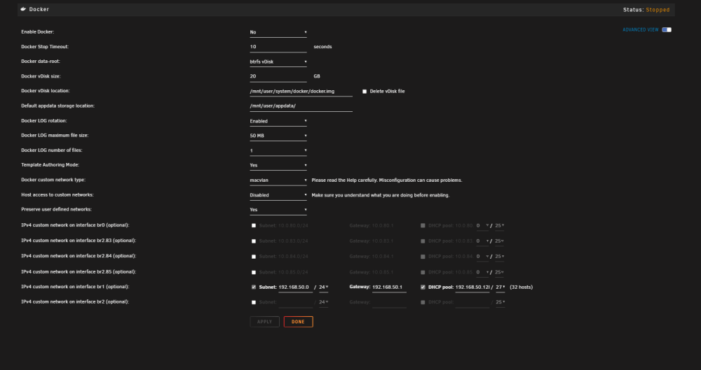Image resolution: width=701 pixels, height=370 pixels.
Task: Open the Docker custom network type dropdown
Action: point(278,180)
